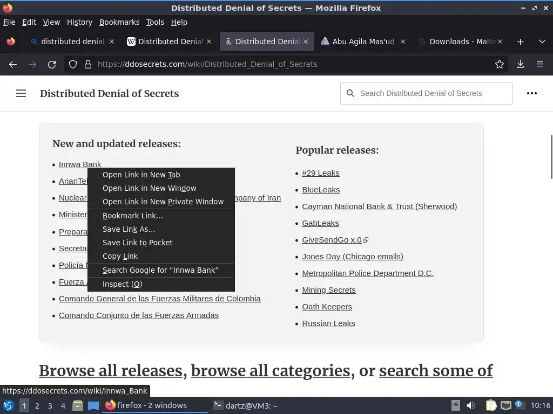The width and height of the screenshot is (553, 414).
Task: Select Save Link As from context menu
Action: click(161, 229)
